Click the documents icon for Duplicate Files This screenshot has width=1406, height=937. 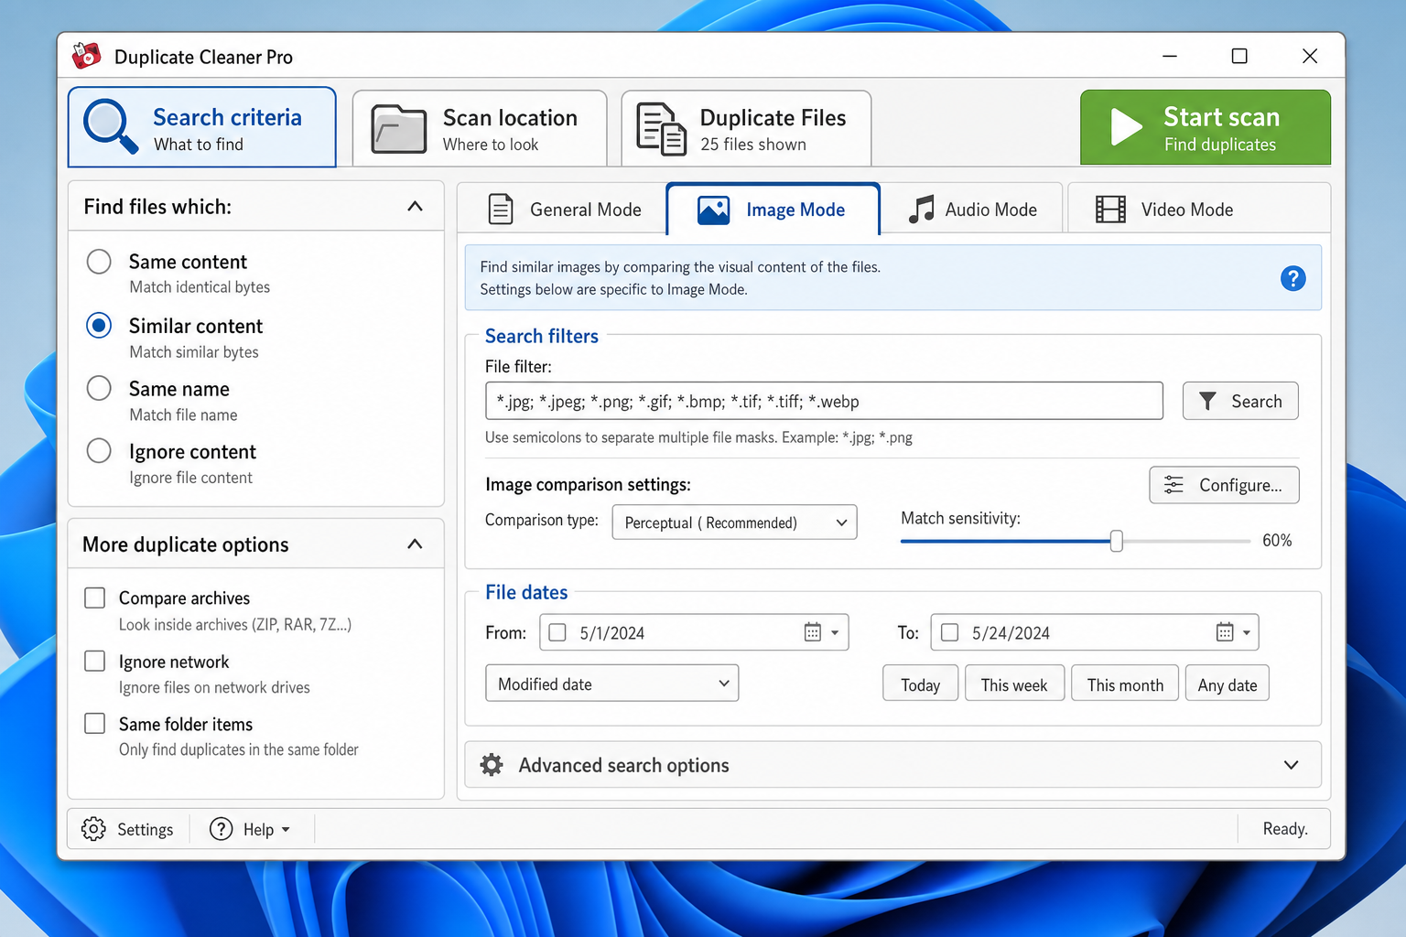[661, 129]
